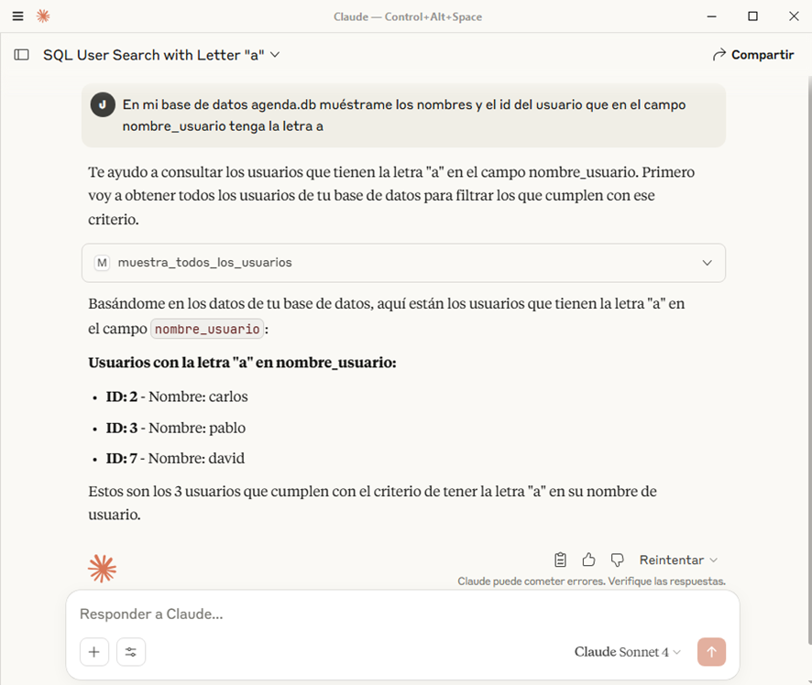The height and width of the screenshot is (685, 812).
Task: Open the Reintentar dropdown
Action: point(678,560)
